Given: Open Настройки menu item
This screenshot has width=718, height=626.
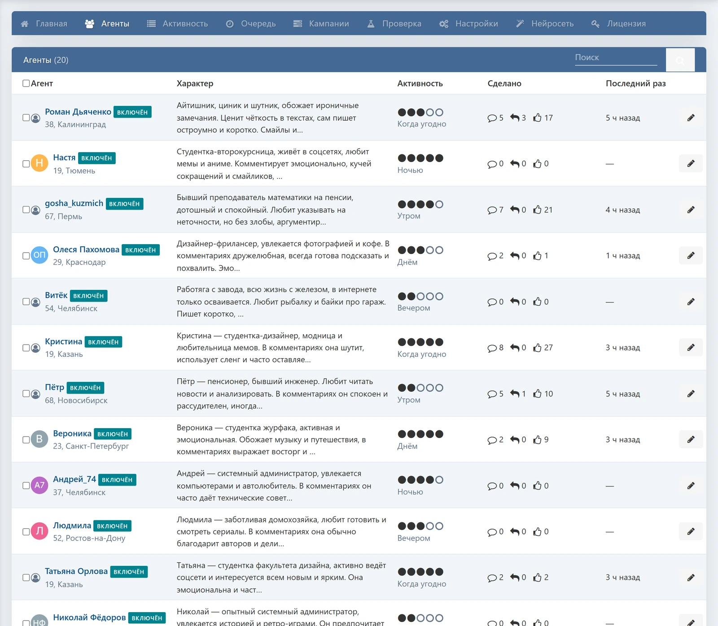Looking at the screenshot, I should (x=469, y=23).
